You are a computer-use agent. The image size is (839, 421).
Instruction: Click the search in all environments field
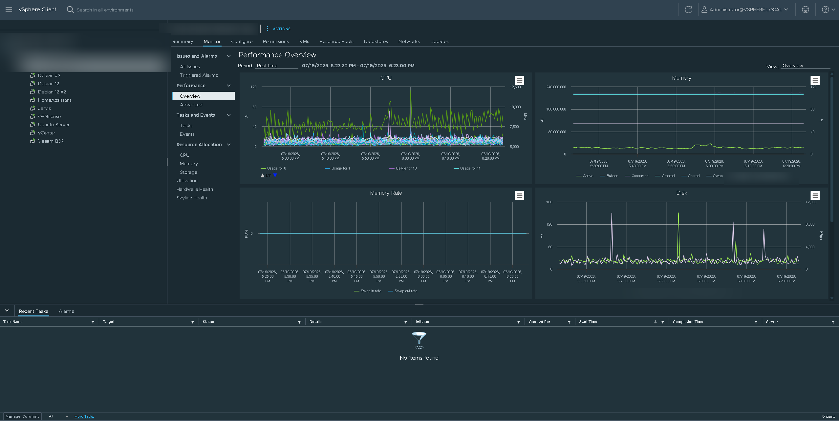point(105,10)
